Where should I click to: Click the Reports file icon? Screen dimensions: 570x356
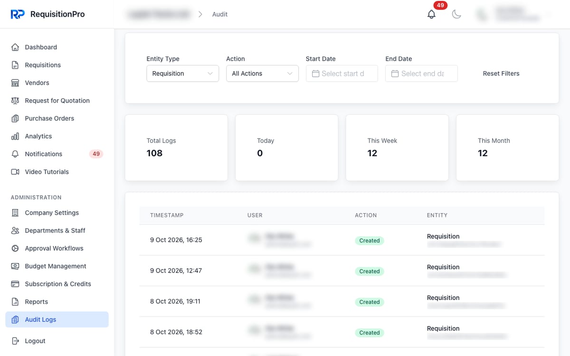pyautogui.click(x=15, y=302)
